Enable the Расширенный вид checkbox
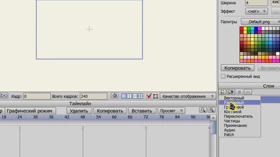Image resolution: width=280 pixels, height=157 pixels. point(223,76)
